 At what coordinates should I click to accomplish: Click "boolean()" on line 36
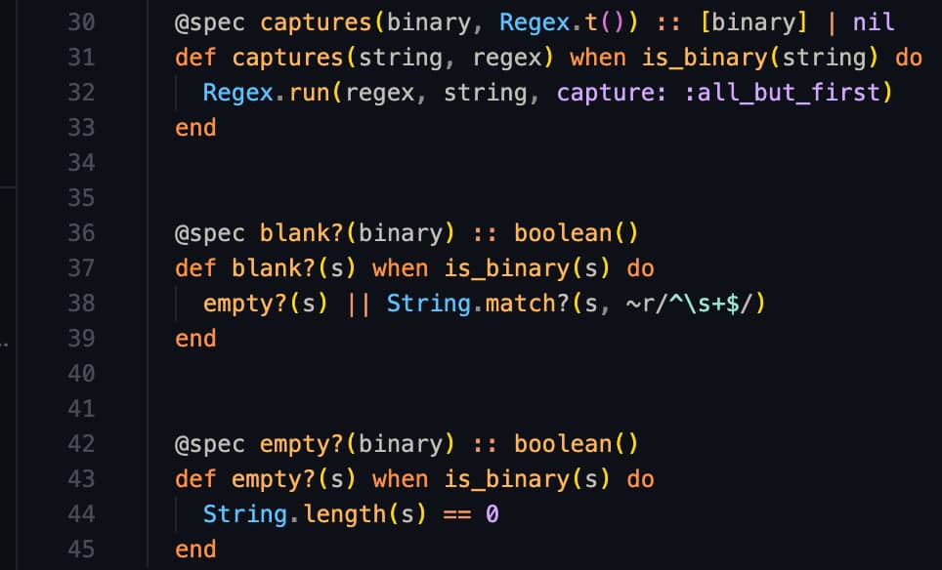[577, 233]
